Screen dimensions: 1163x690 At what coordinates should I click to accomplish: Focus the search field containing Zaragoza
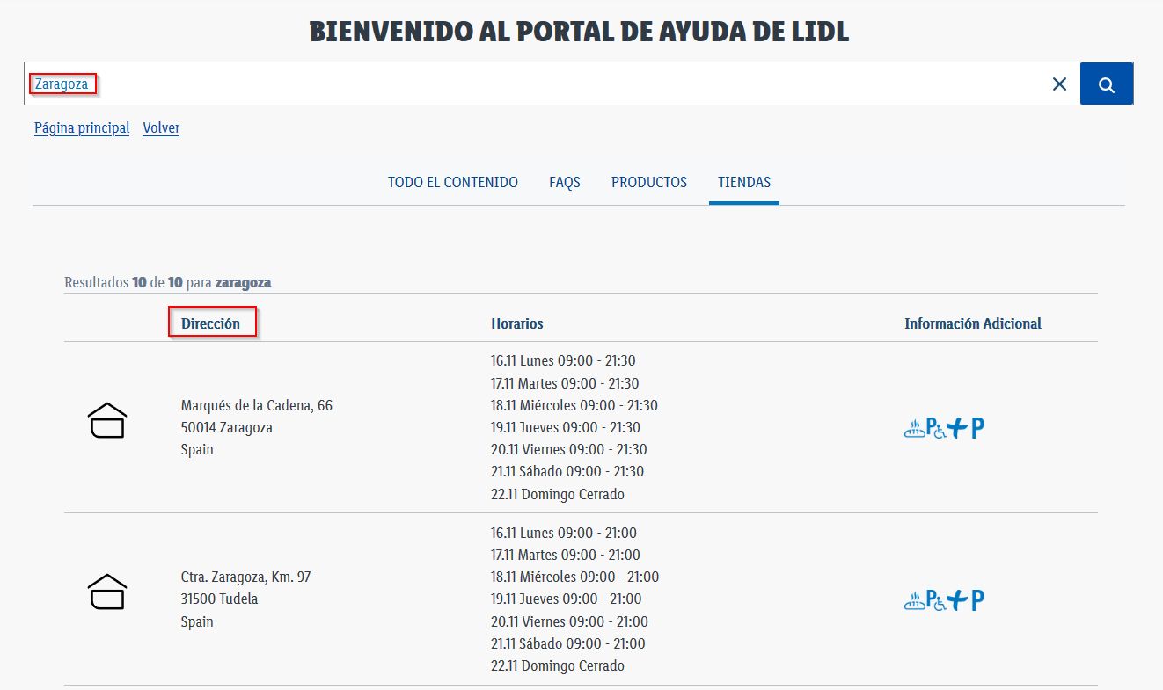(528, 84)
